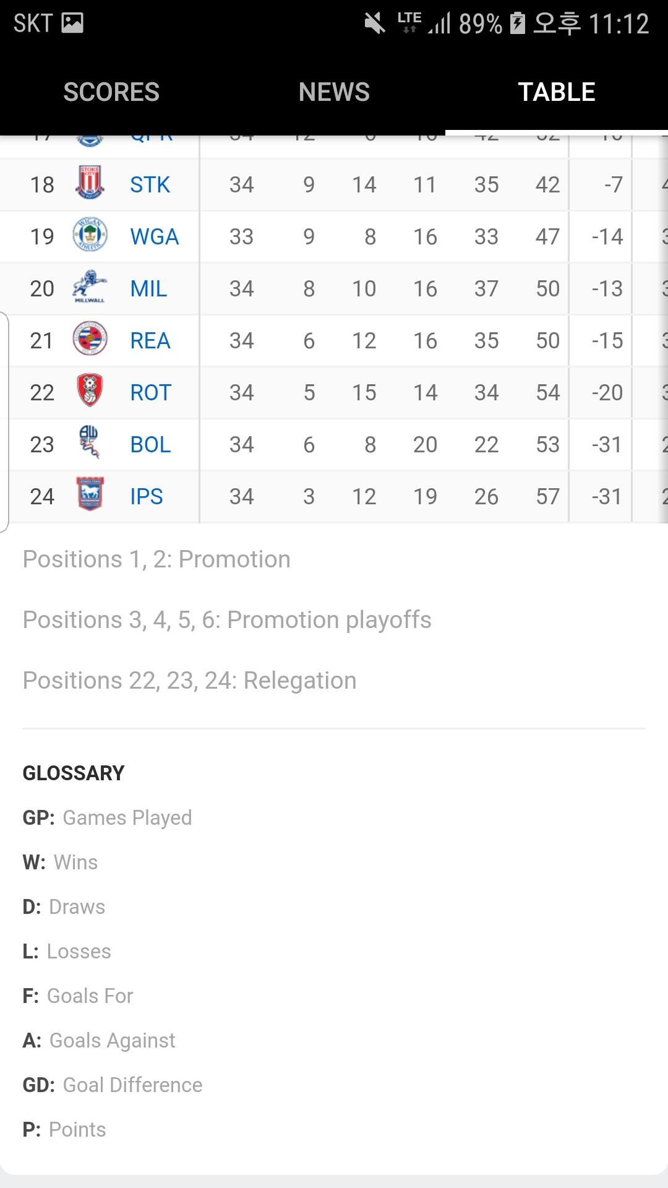668x1188 pixels.
Task: Tap the Bolton Wanderers crest
Action: pyautogui.click(x=90, y=443)
